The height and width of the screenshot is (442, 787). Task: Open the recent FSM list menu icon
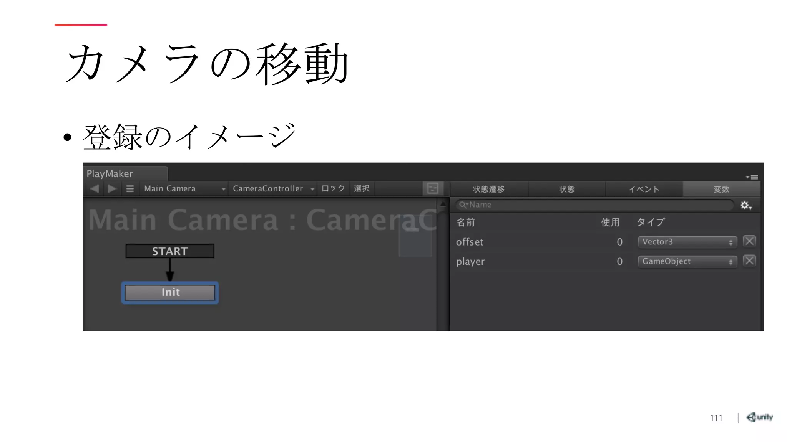tap(130, 188)
